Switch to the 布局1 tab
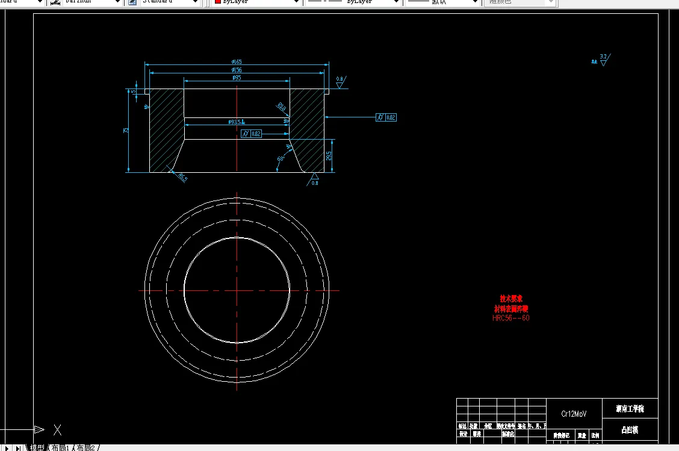679x451 pixels. point(60,447)
